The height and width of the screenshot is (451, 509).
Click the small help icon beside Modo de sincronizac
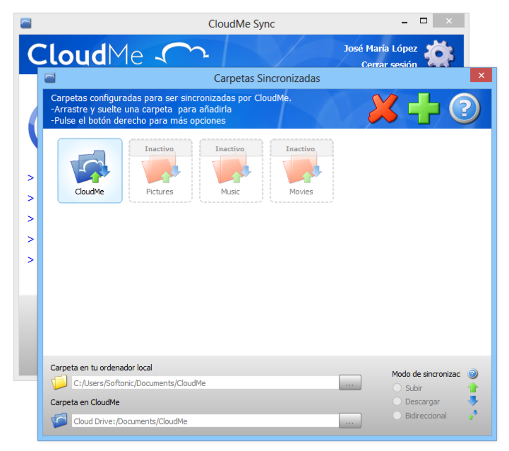(472, 373)
